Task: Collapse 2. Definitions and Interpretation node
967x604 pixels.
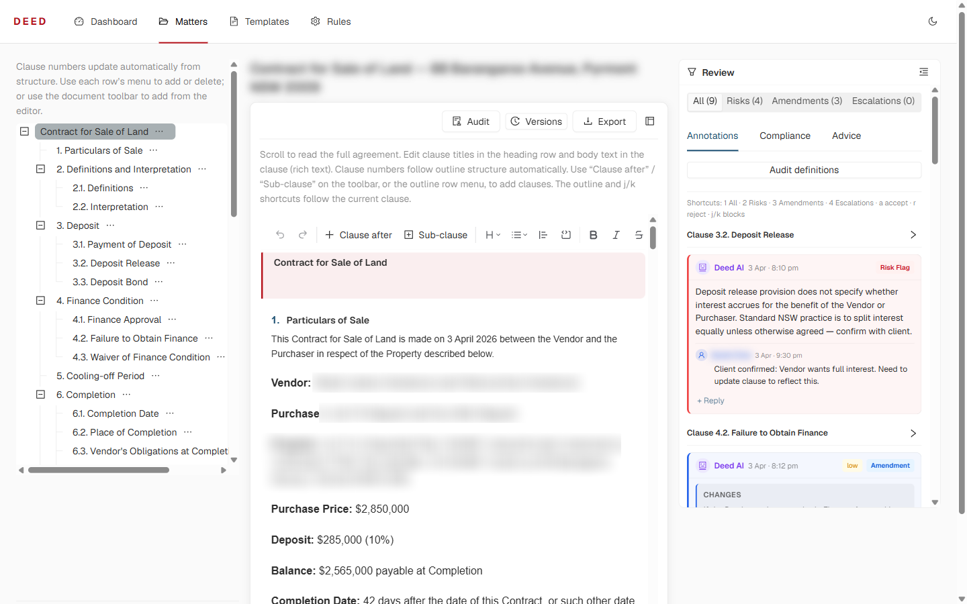Action: 40,169
